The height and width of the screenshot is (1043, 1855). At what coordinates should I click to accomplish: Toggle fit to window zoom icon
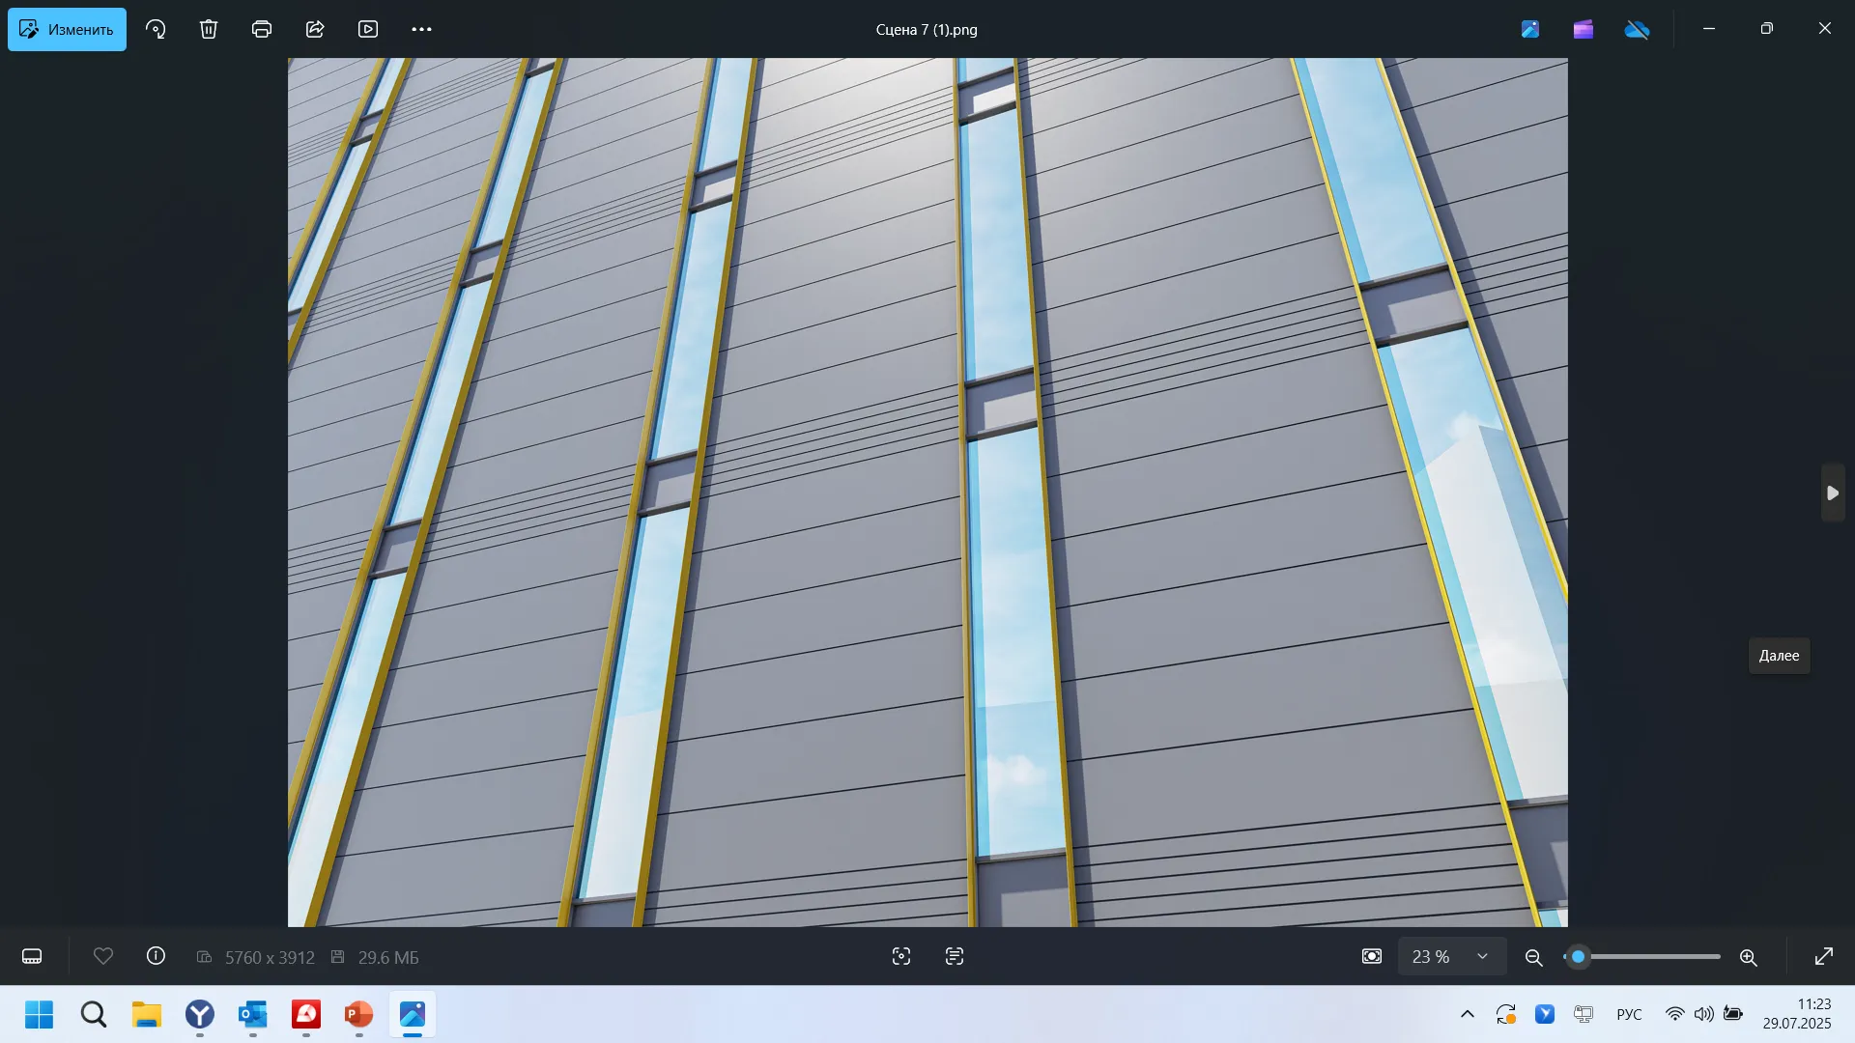tap(1372, 956)
